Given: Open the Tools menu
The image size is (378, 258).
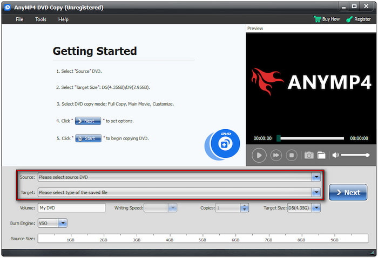Looking at the screenshot, I should coord(41,19).
